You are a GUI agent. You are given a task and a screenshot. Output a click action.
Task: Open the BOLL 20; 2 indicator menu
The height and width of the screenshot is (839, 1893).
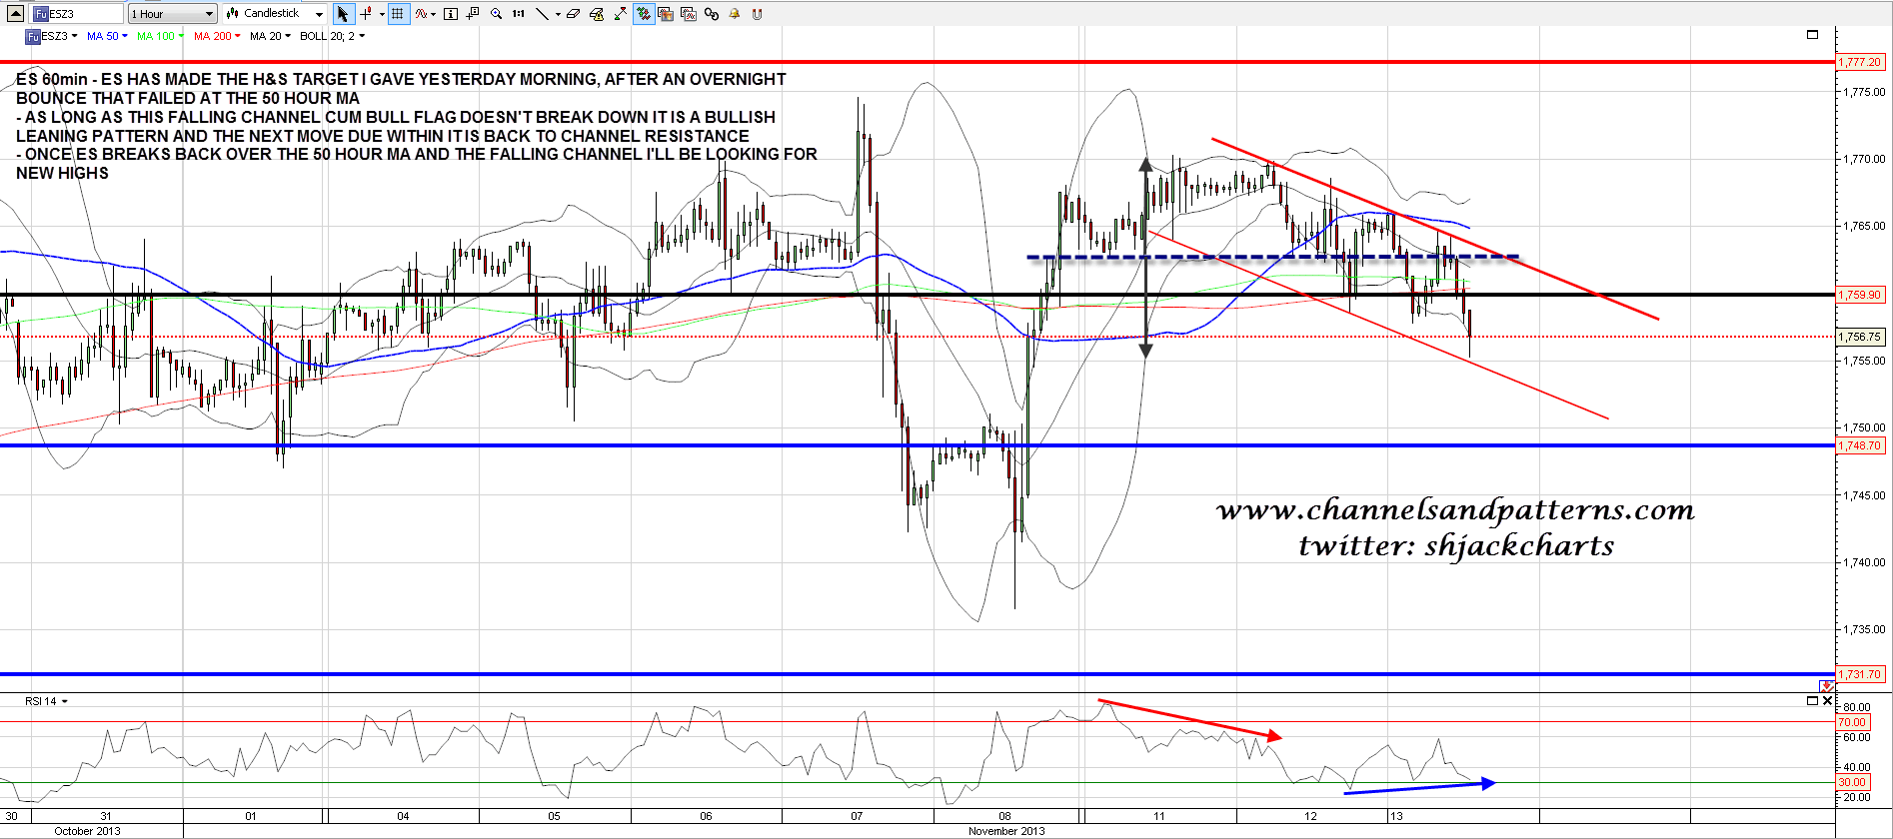(x=332, y=36)
